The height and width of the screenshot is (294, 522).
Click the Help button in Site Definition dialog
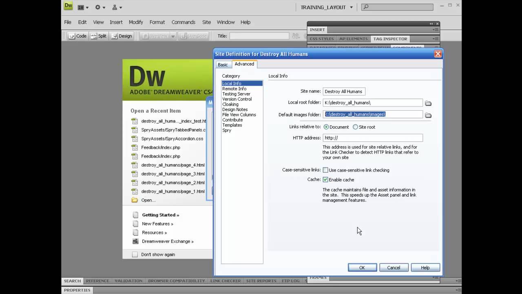click(425, 267)
